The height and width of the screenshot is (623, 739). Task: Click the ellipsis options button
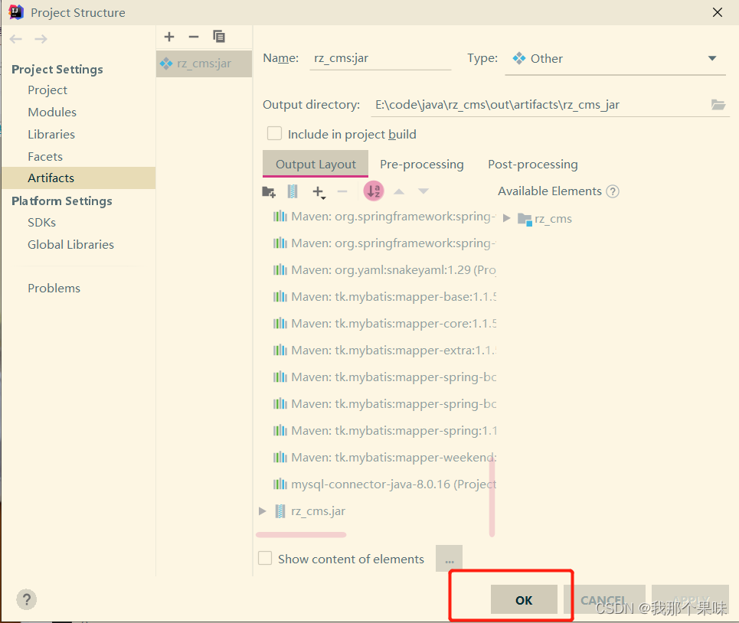click(450, 559)
